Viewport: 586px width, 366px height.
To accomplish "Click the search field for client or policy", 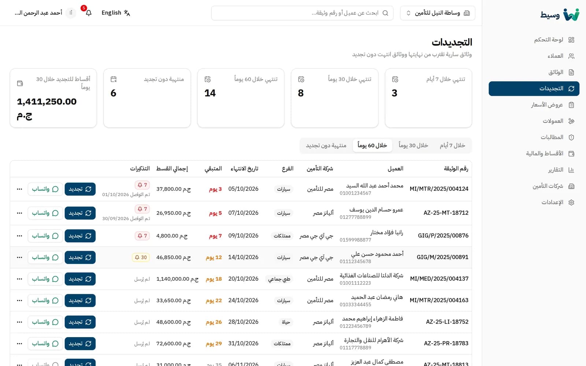I will tap(302, 13).
